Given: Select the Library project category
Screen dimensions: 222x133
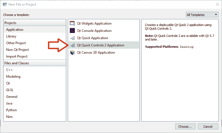Looking at the screenshot, I should point(11,36).
